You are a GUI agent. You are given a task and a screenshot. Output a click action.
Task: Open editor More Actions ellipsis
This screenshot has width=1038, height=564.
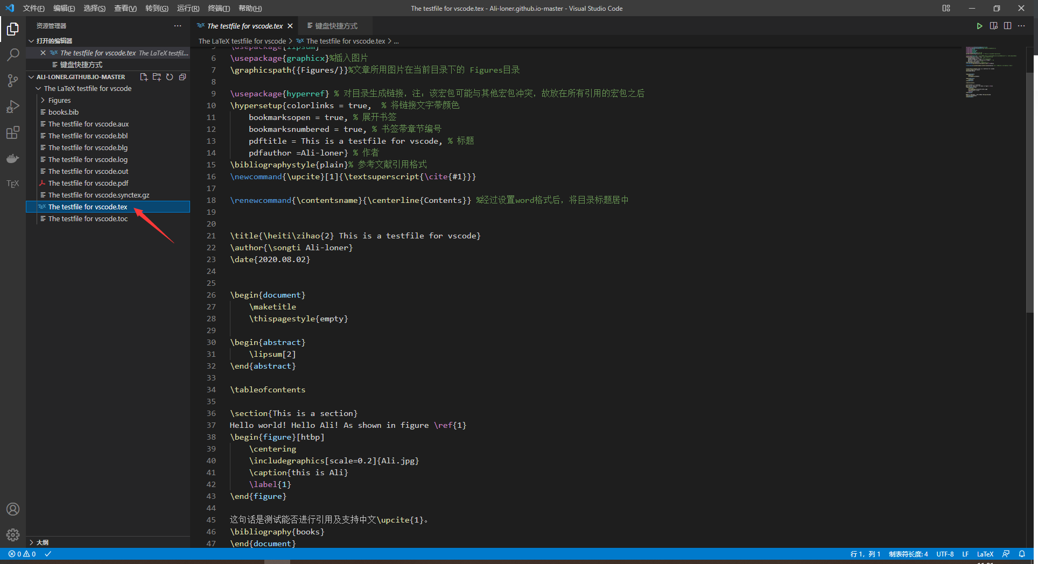pyautogui.click(x=1021, y=26)
